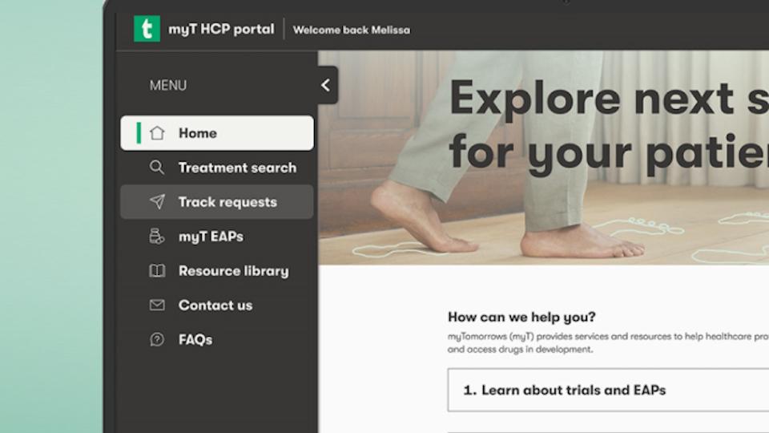Click the question mark icon for FAQs
This screenshot has width=769, height=433.
pyautogui.click(x=157, y=340)
